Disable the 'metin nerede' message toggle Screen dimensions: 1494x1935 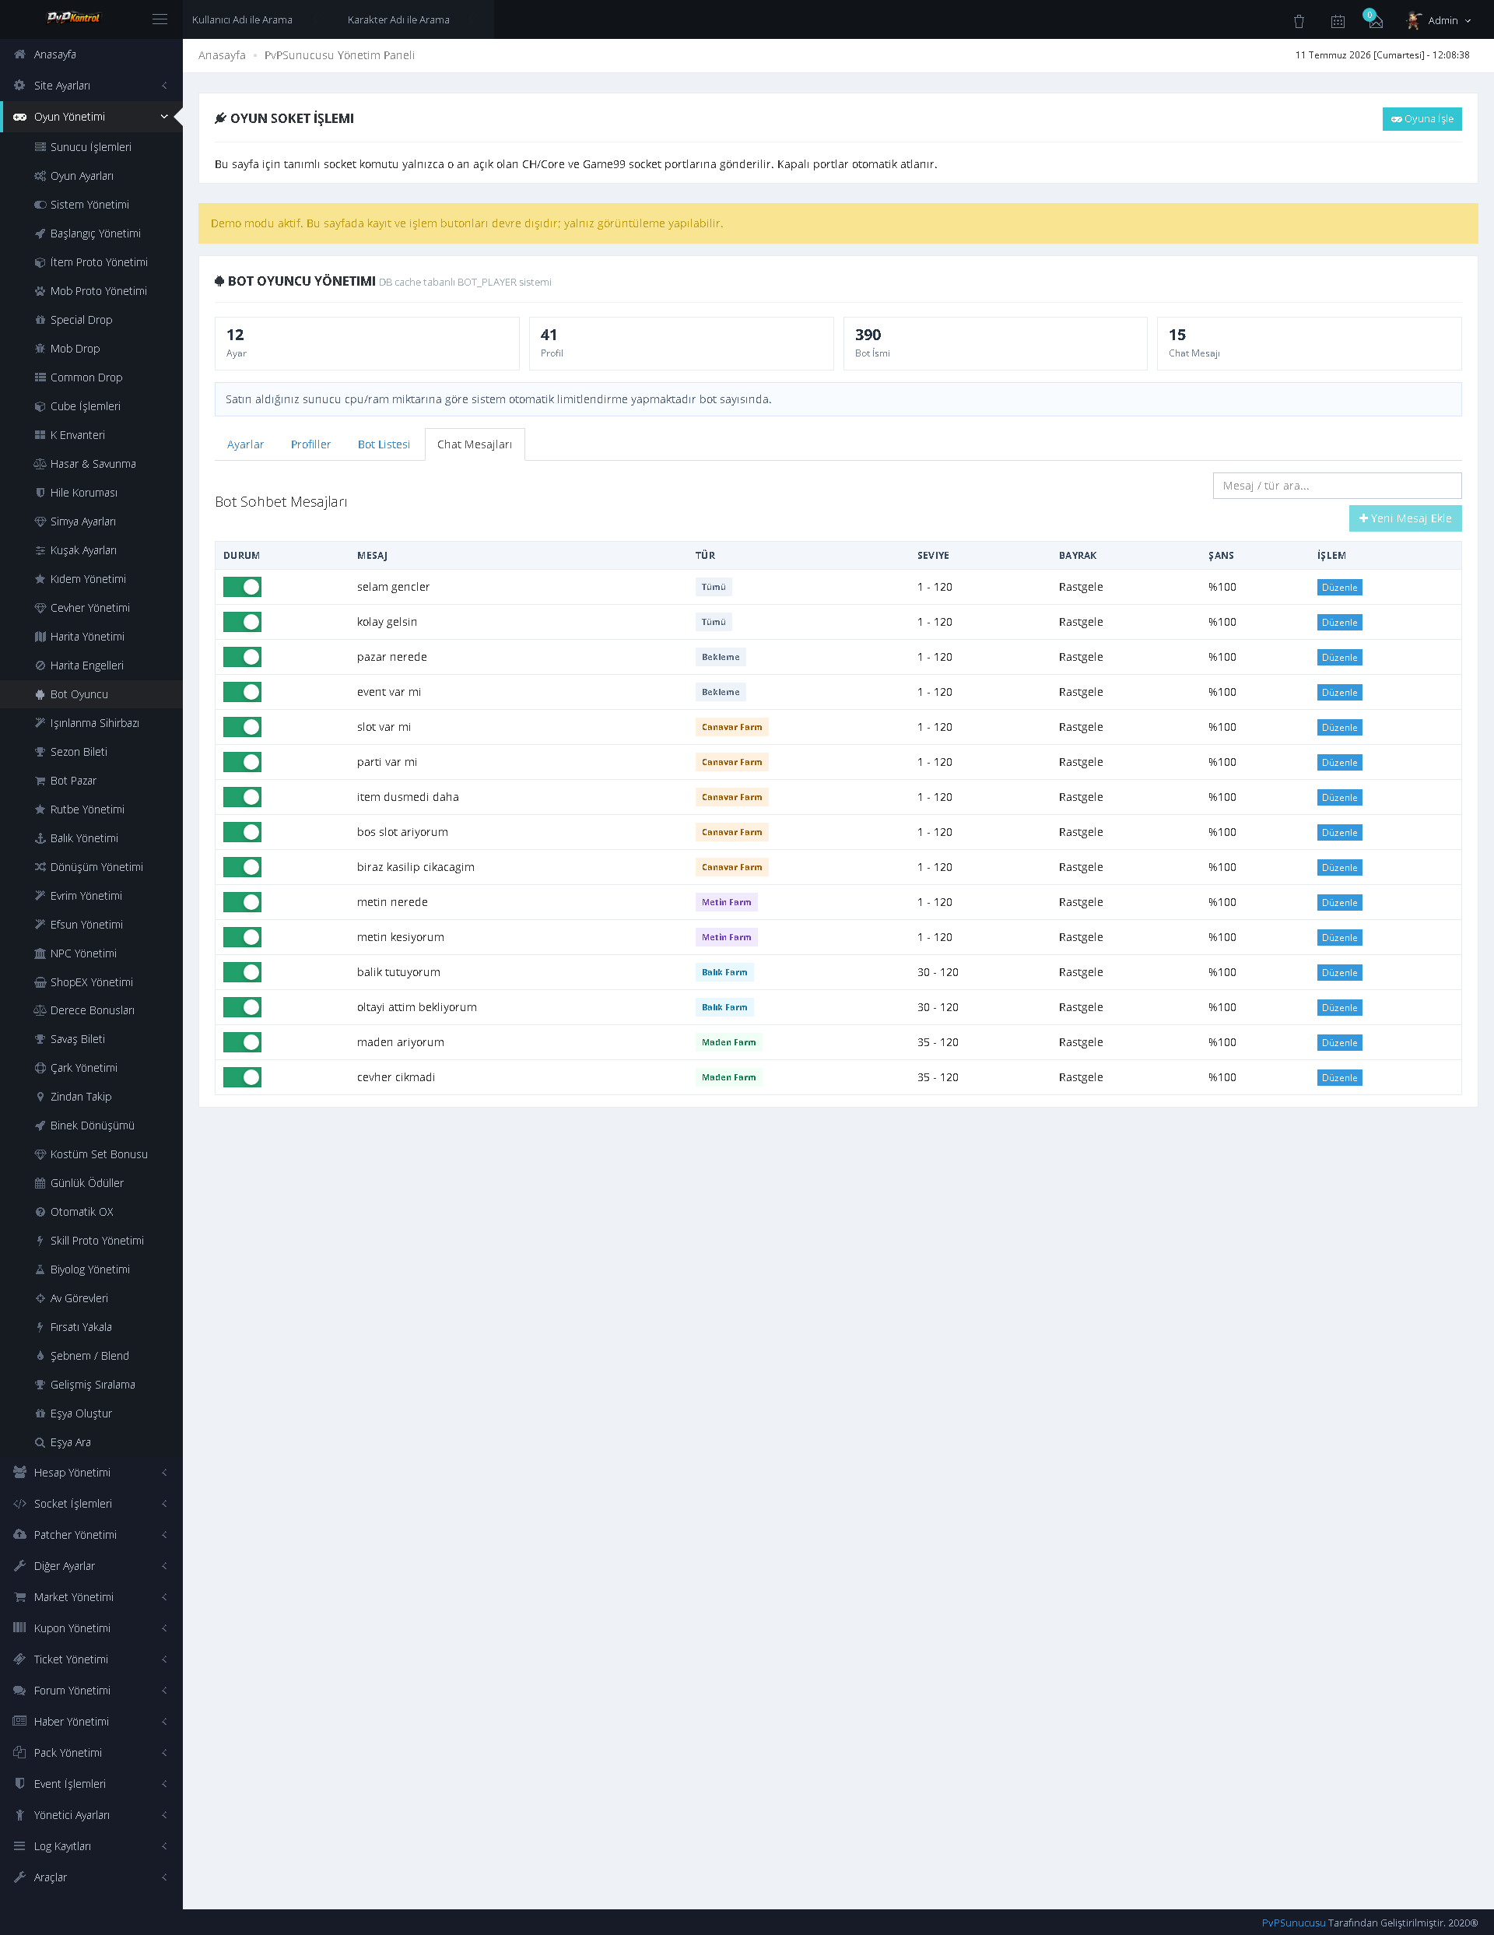242,902
